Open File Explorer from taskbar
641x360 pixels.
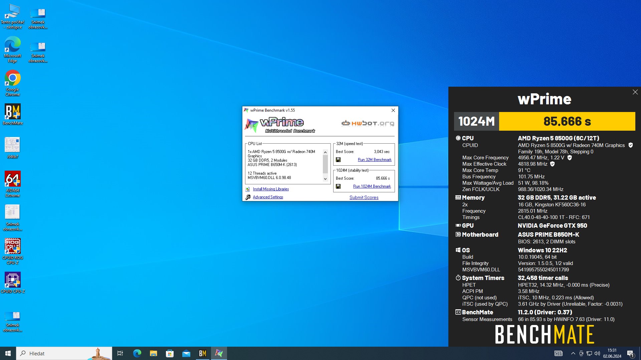pos(153,353)
